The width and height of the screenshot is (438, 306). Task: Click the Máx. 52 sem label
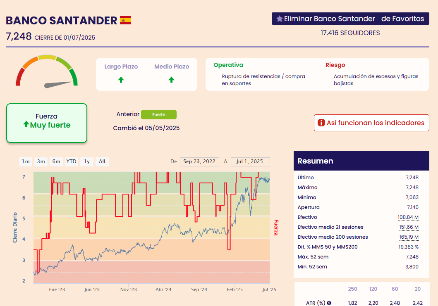pos(313,257)
